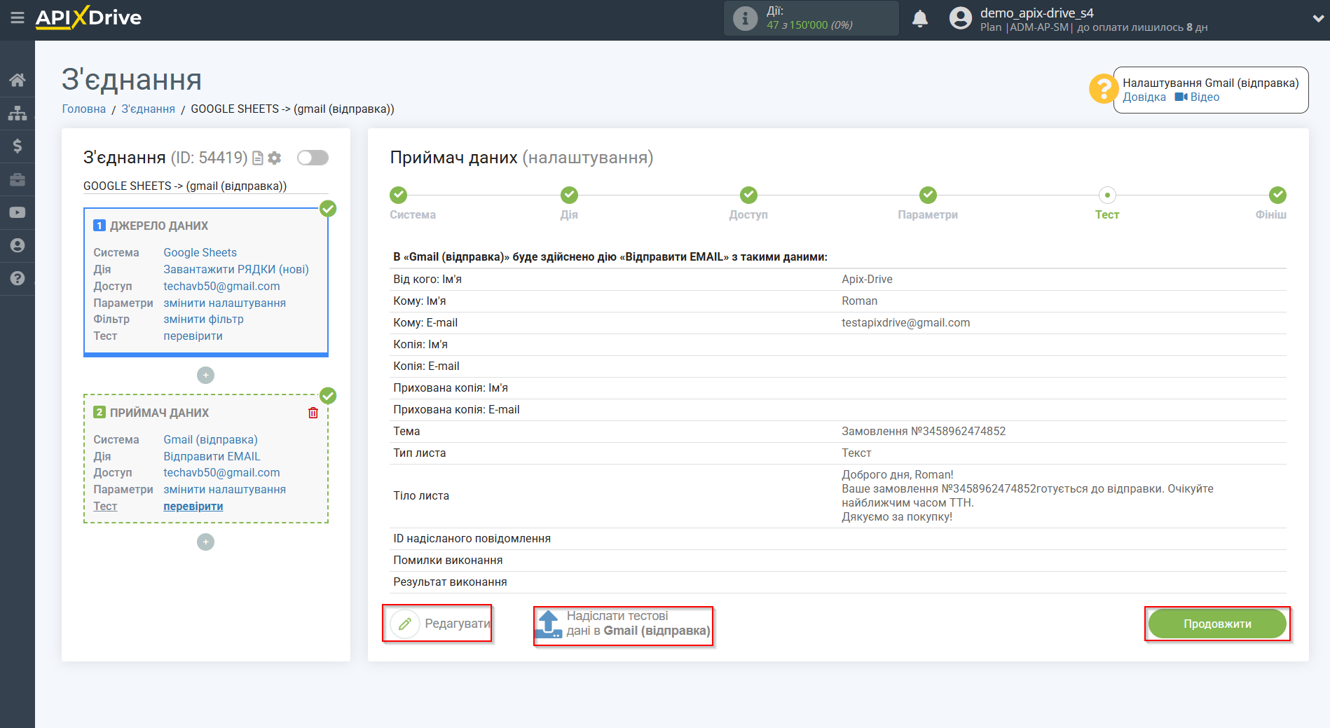Click the actions info icon
Image resolution: width=1330 pixels, height=728 pixels.
745,18
